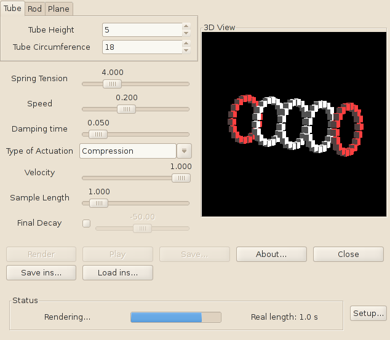Open the About dialog
Viewport: 390px width, 340px height.
coord(271,254)
